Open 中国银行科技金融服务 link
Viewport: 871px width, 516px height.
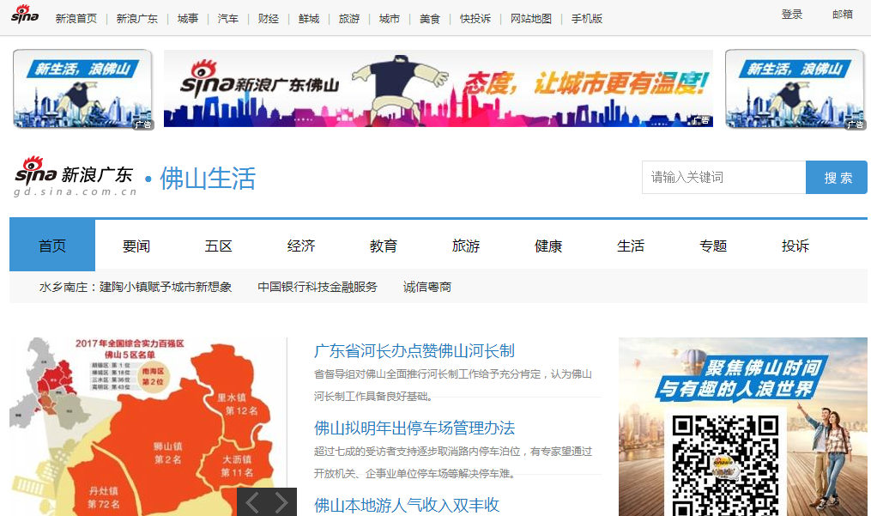(x=318, y=287)
